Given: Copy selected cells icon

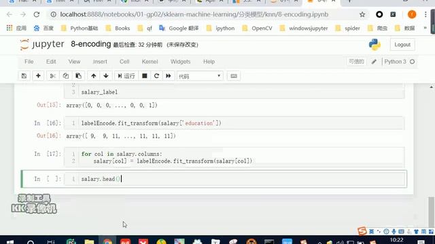Looking at the screenshot, I should tap(65, 76).
